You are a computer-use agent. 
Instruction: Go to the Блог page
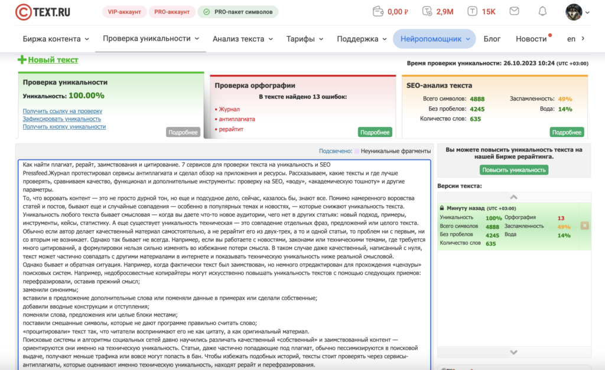(x=492, y=39)
